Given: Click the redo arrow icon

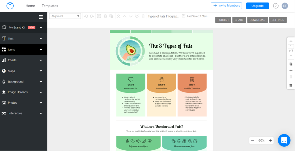Looking at the screenshot, I should point(92,16).
